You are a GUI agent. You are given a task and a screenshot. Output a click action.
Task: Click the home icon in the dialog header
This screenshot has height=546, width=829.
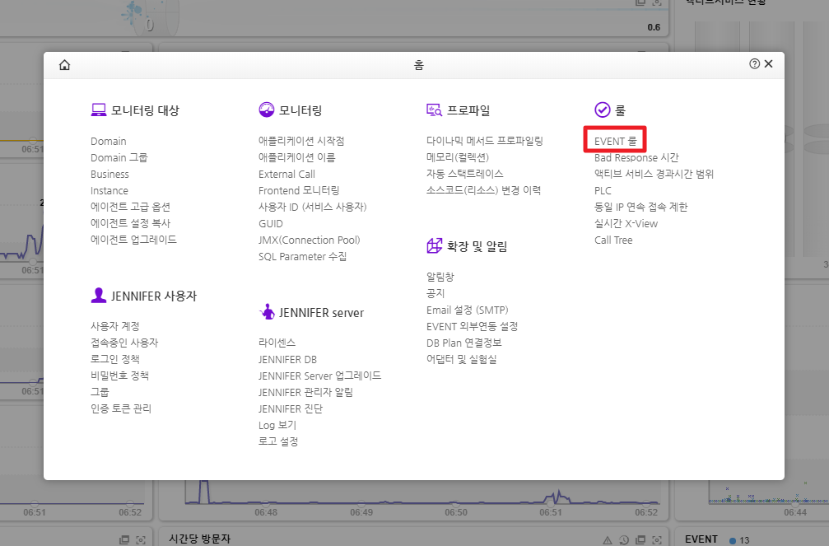pyautogui.click(x=65, y=65)
